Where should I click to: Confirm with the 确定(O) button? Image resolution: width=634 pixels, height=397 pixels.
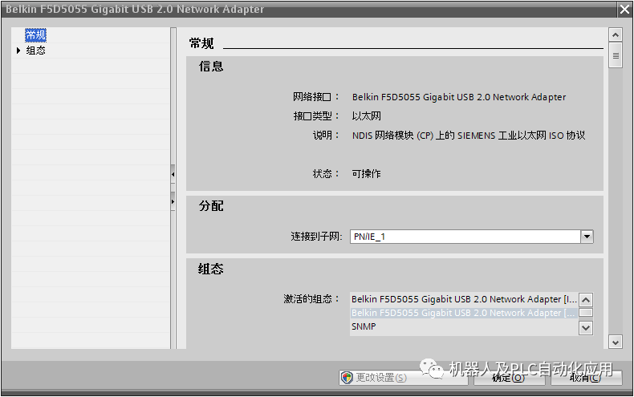[509, 378]
